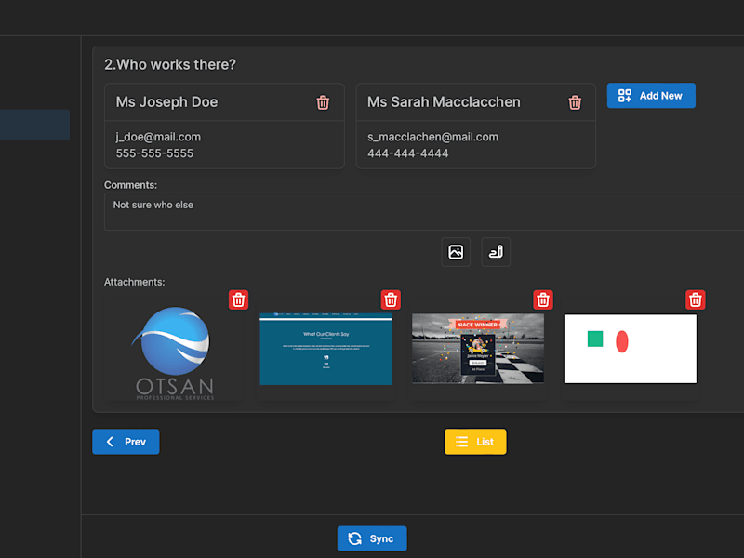744x558 pixels.
Task: Open the white drawing with shapes thumbnail
Action: pyautogui.click(x=631, y=348)
